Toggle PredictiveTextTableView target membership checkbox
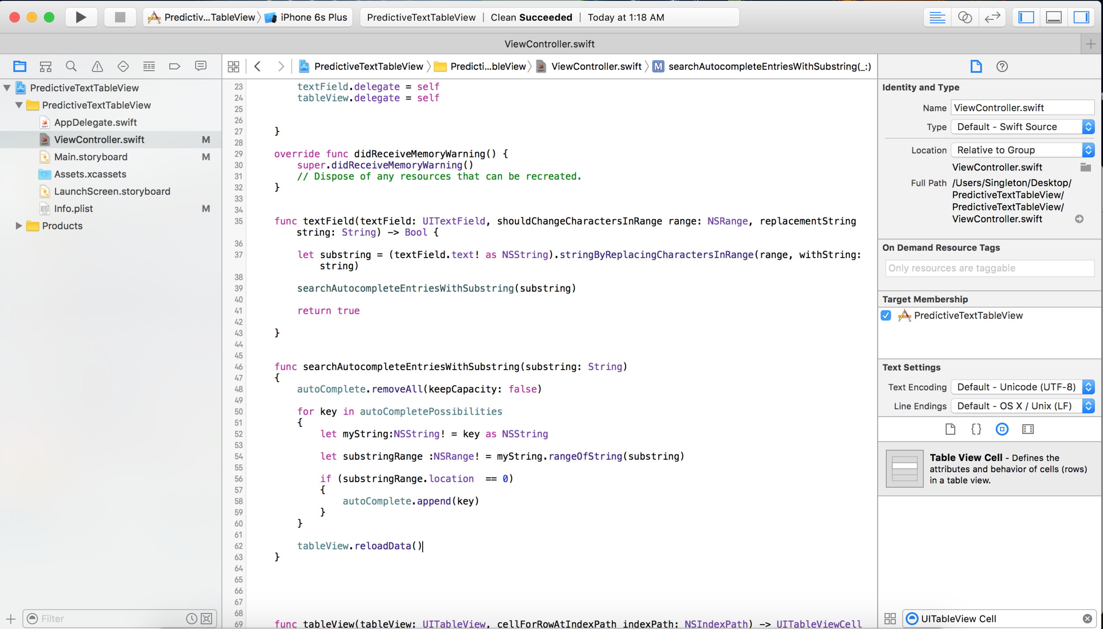Screen dimensions: 1103x629 point(886,315)
